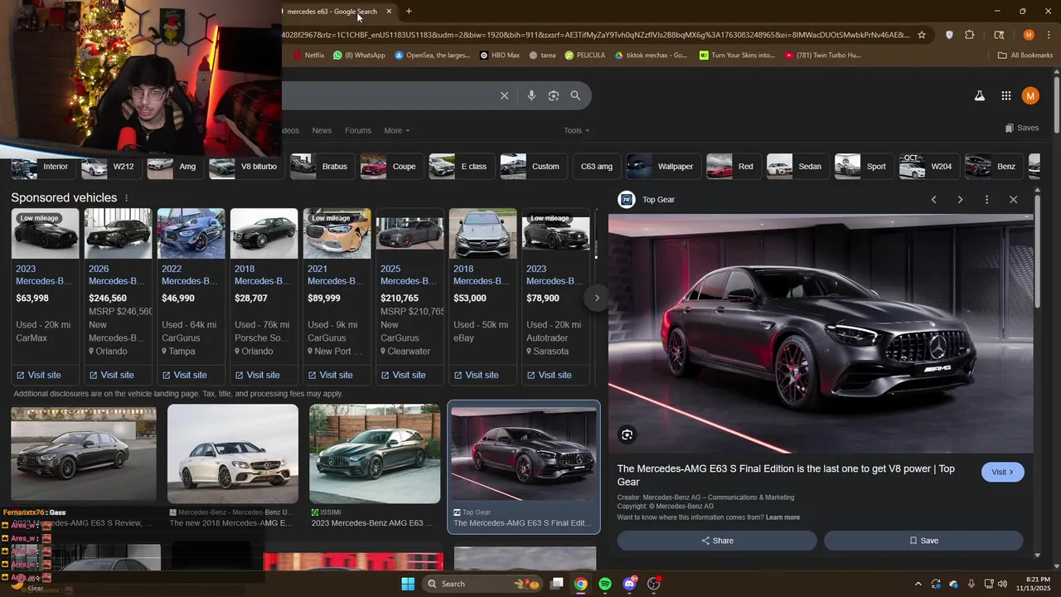Open Chrome profile avatar in toolbar
The width and height of the screenshot is (1061, 597).
[1029, 35]
